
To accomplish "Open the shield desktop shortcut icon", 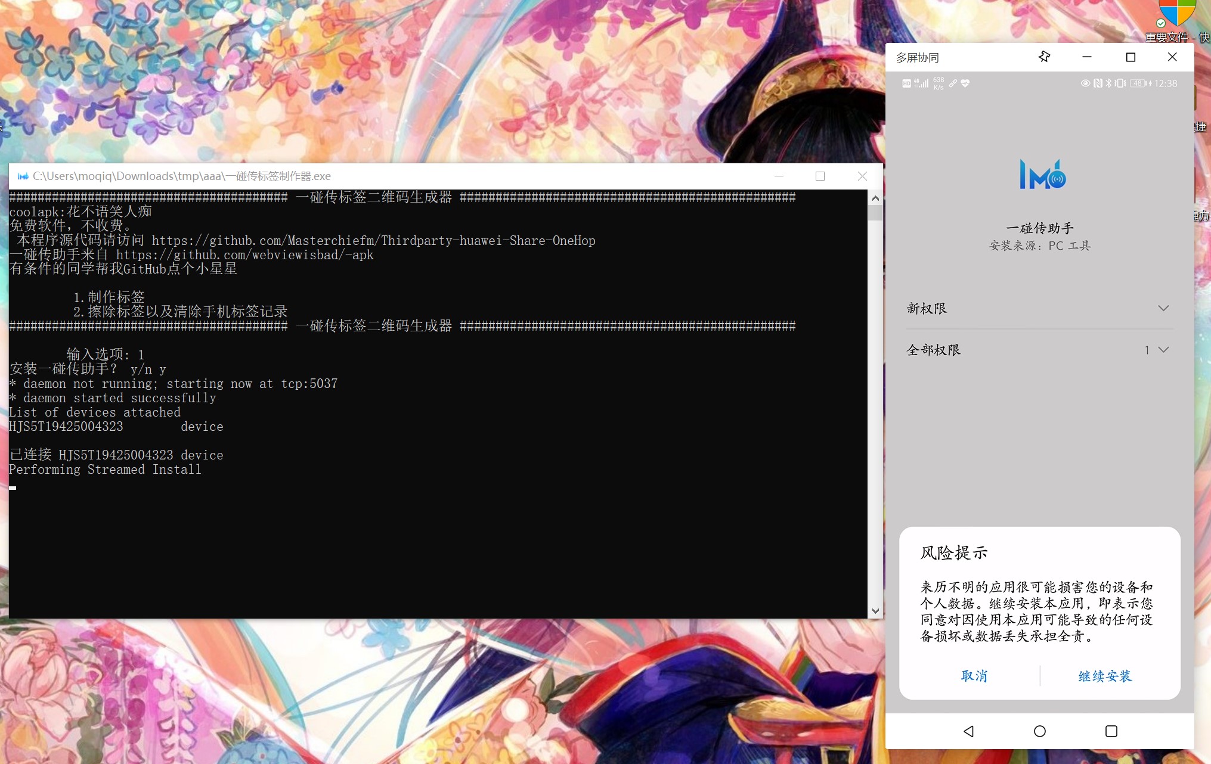I will click(1177, 14).
